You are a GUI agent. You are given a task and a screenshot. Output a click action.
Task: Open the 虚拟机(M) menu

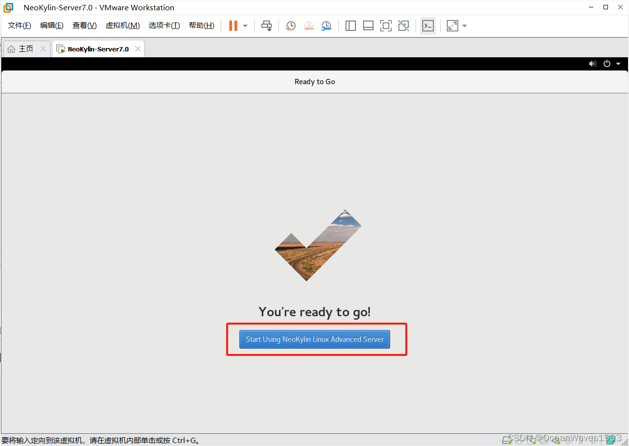point(123,25)
